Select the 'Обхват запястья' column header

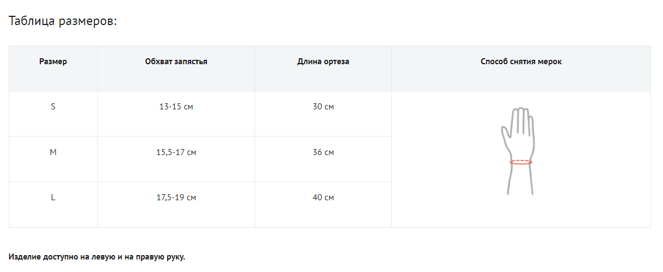[176, 61]
